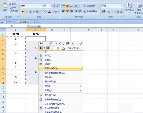The width and height of the screenshot is (143, 113).
Task: Toggle Bold in the ribbon font group
Action: [x=23, y=12]
